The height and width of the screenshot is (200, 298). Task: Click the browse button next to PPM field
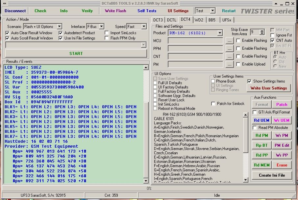[230, 49]
